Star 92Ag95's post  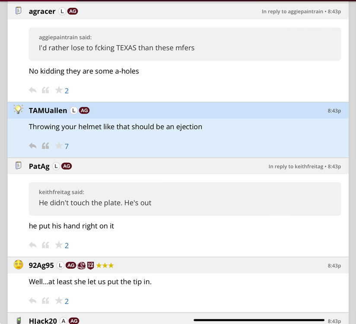click(x=59, y=301)
